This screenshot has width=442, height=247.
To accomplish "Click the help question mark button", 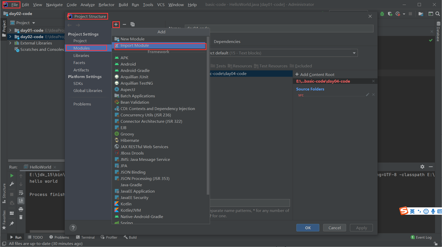I will coord(73,228).
